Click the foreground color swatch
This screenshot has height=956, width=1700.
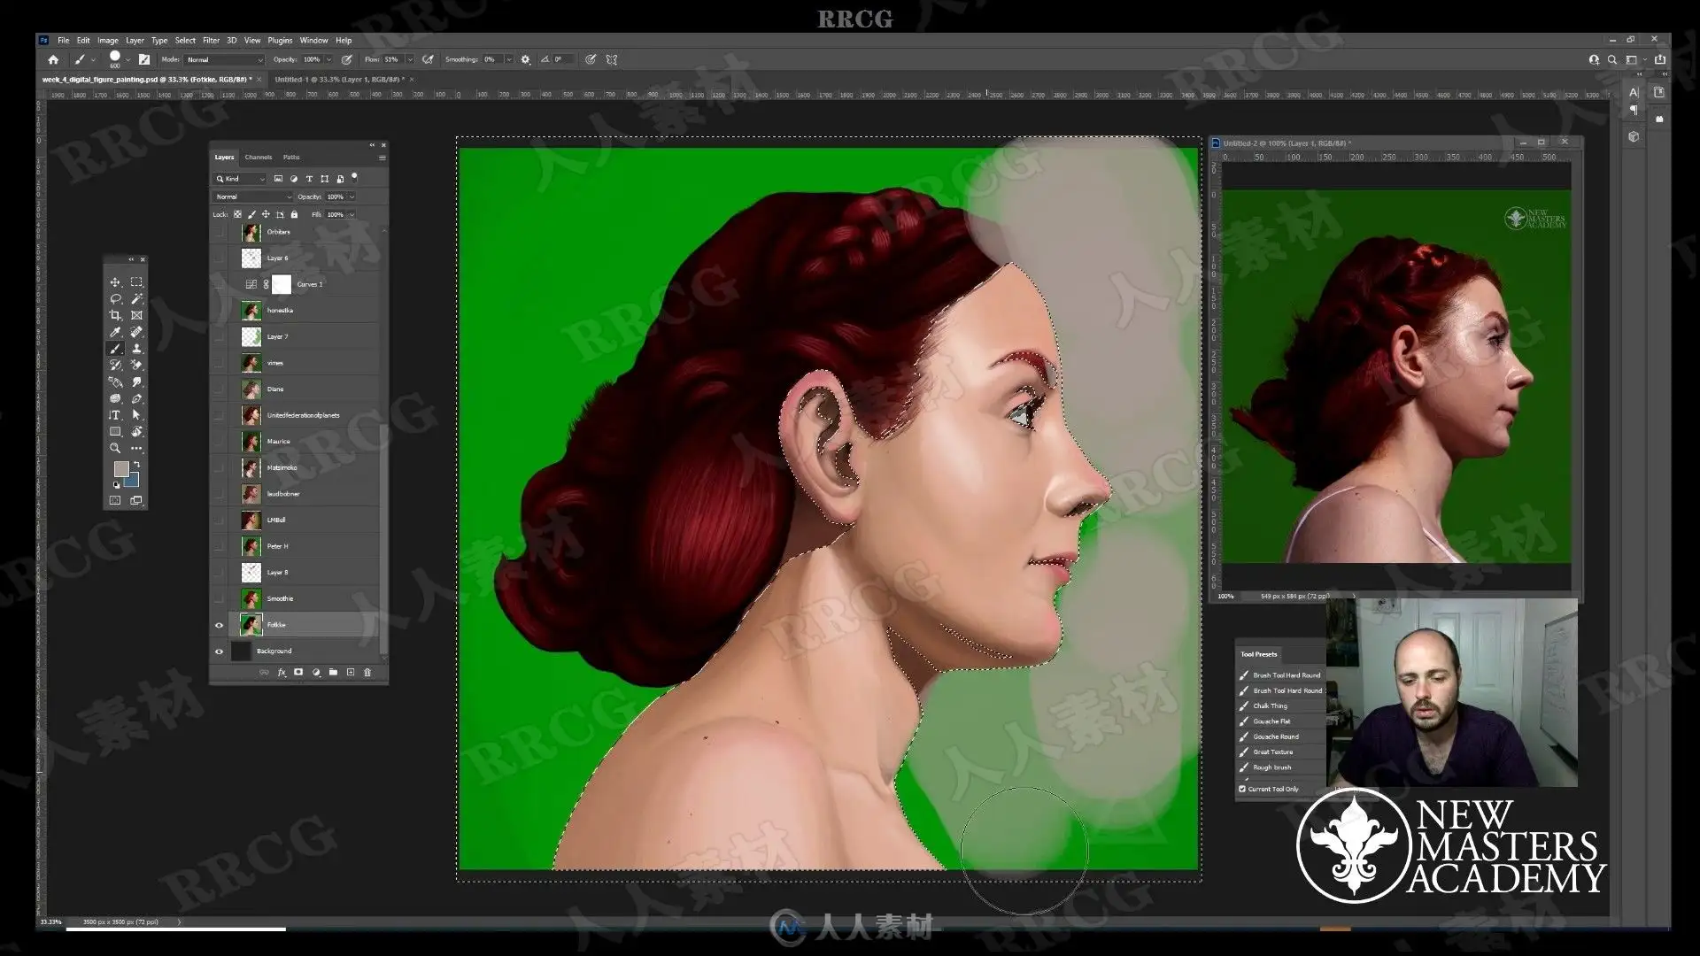pyautogui.click(x=120, y=469)
